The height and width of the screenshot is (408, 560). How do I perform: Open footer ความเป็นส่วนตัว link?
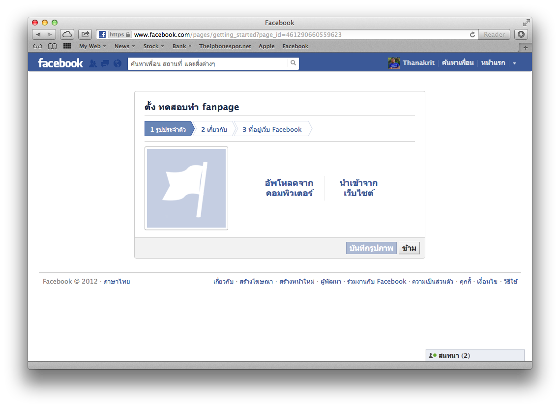(433, 282)
